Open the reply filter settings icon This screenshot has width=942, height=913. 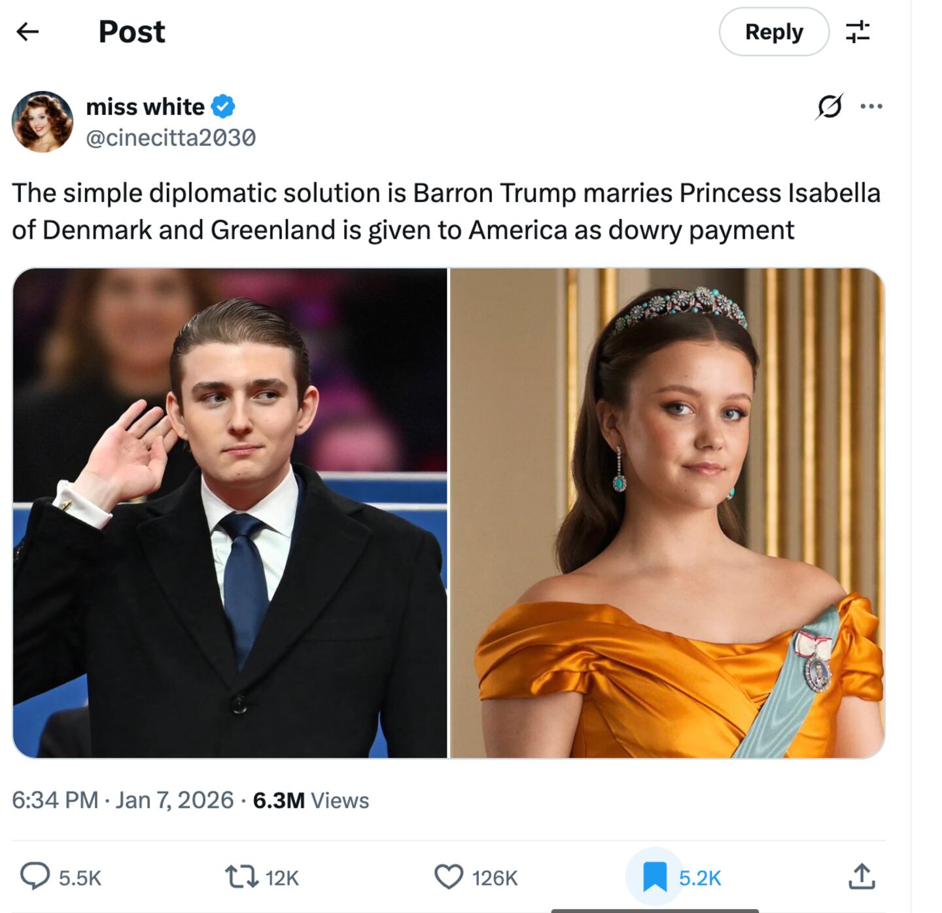tap(857, 31)
